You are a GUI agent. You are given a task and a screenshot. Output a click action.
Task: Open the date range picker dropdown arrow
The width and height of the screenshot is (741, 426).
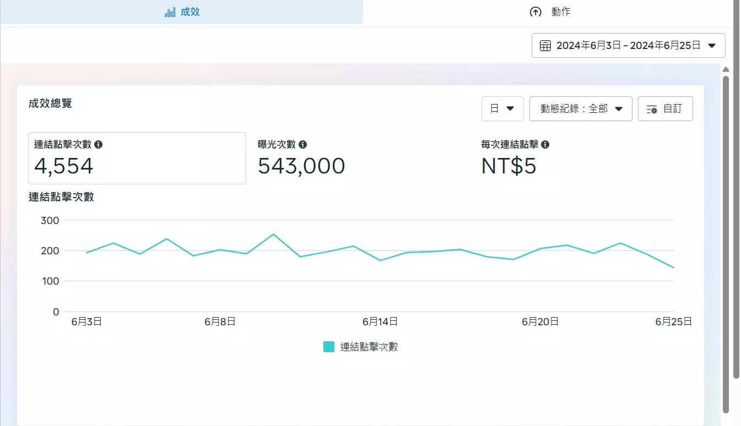pyautogui.click(x=712, y=46)
